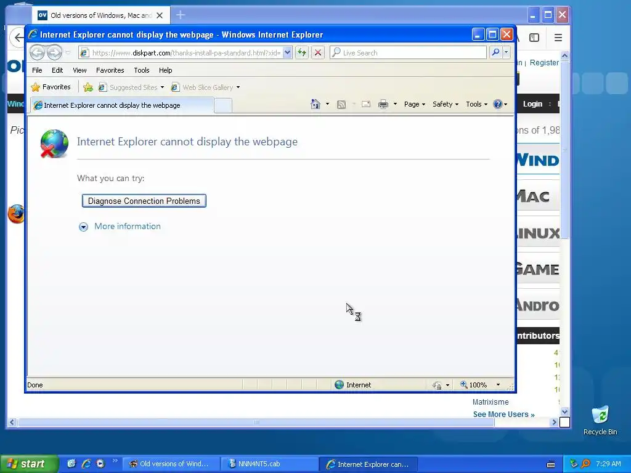The height and width of the screenshot is (473, 631).
Task: Click the Print icon in command bar
Action: coord(383,104)
